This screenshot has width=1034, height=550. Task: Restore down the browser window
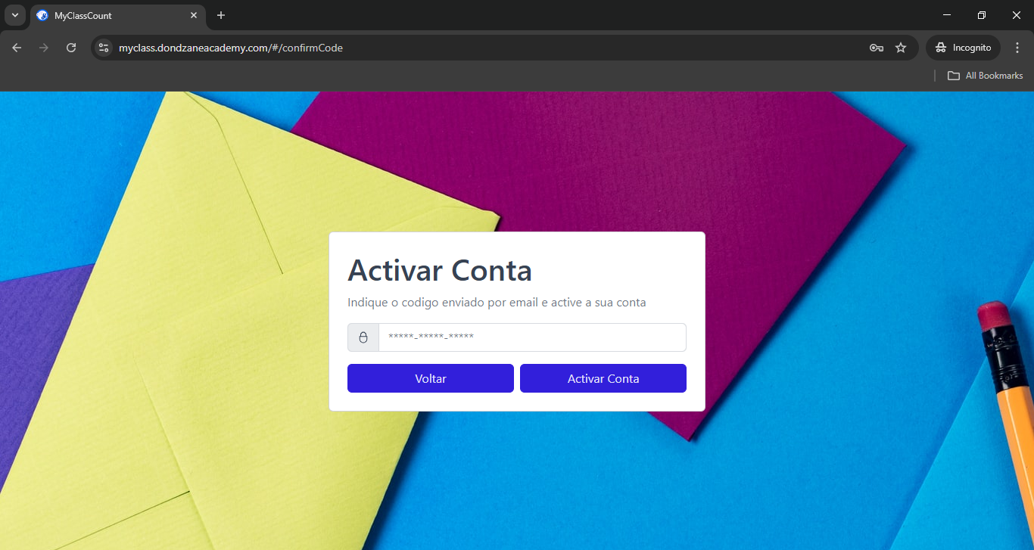coord(982,15)
